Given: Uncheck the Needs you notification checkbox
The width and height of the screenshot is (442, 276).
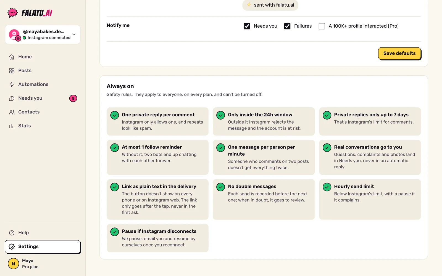Looking at the screenshot, I should [247, 26].
